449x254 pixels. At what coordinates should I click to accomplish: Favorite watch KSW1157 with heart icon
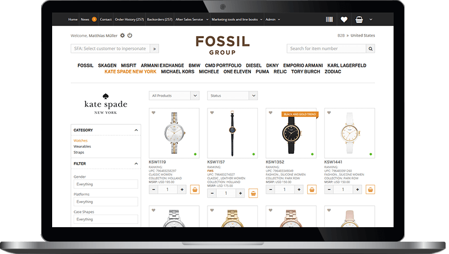(x=212, y=113)
